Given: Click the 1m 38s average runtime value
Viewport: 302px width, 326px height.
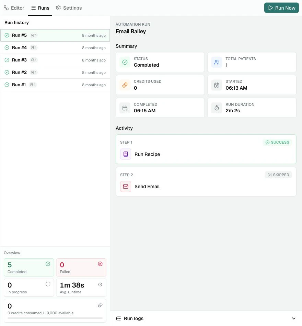Looking at the screenshot, I should [x=72, y=285].
